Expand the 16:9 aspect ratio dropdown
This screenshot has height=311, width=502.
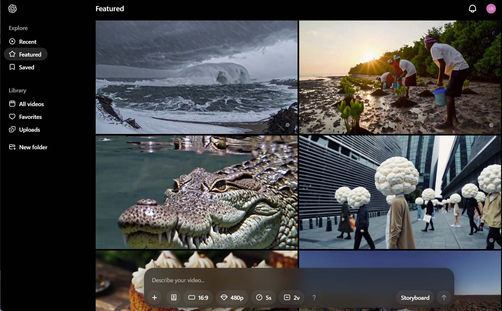[x=198, y=298]
